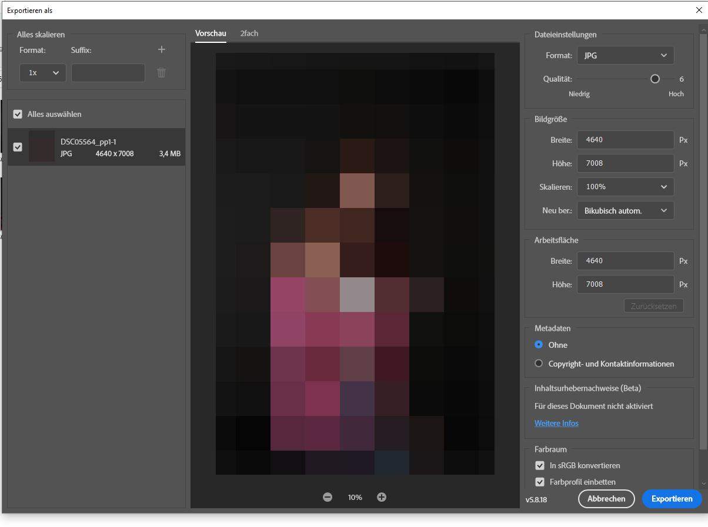This screenshot has height=527, width=708.
Task: Click the v5.8.18 version label
Action: tap(536, 500)
